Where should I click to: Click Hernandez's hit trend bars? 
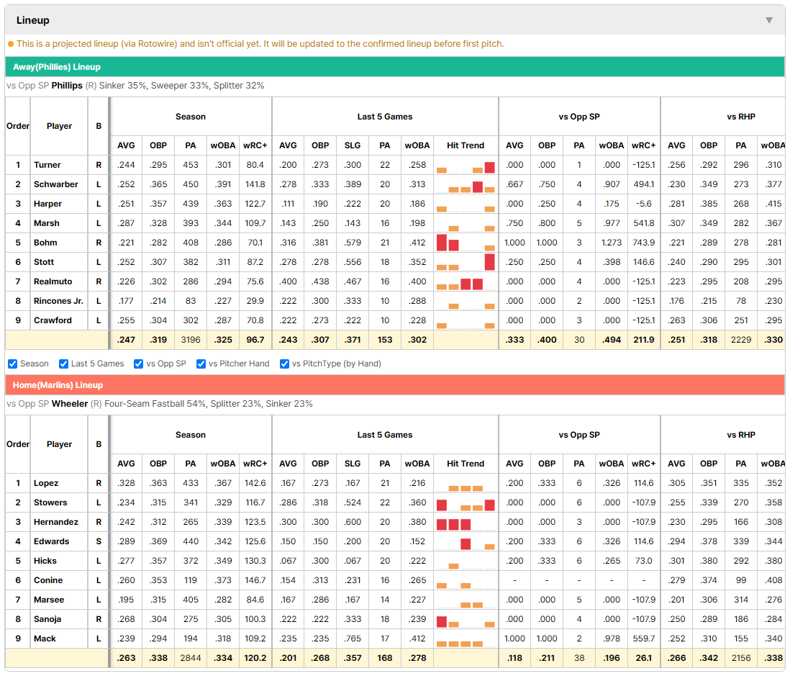pyautogui.click(x=465, y=522)
